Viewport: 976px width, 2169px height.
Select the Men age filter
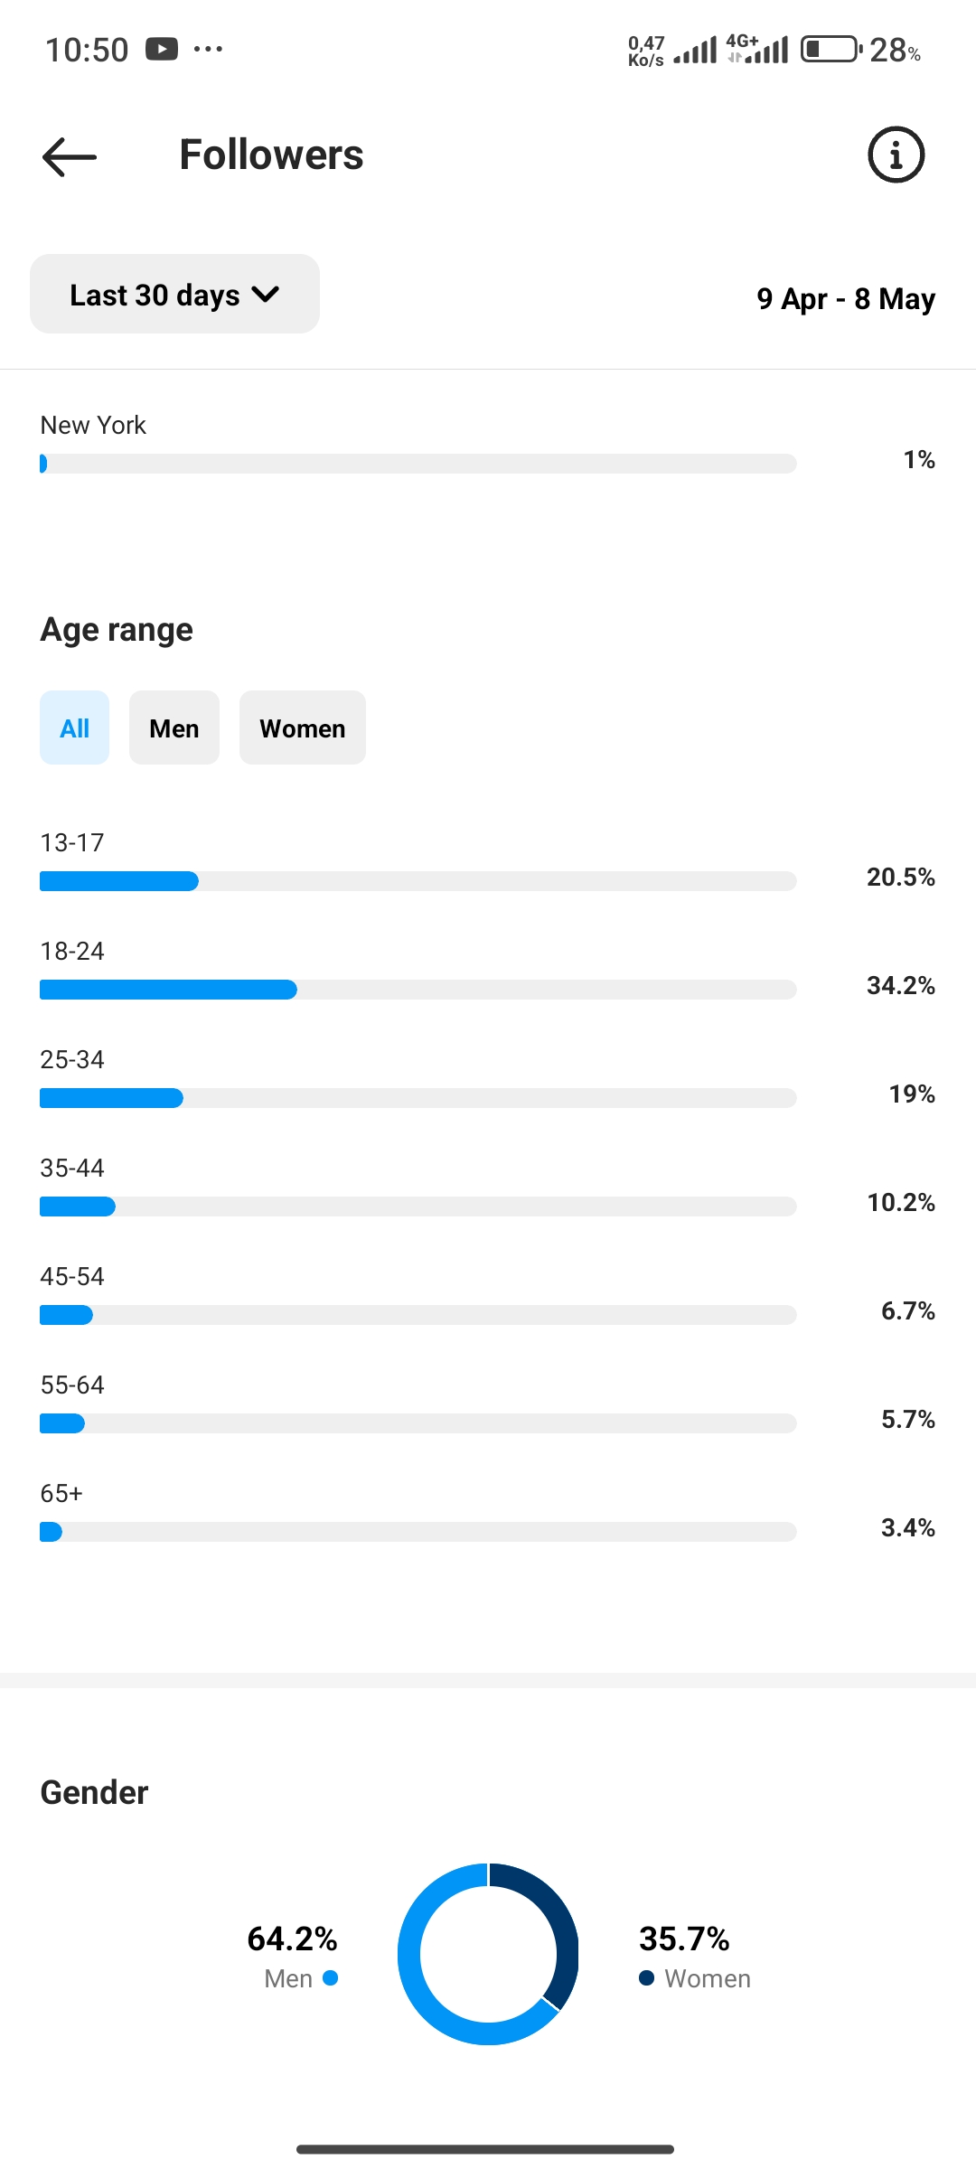174,728
